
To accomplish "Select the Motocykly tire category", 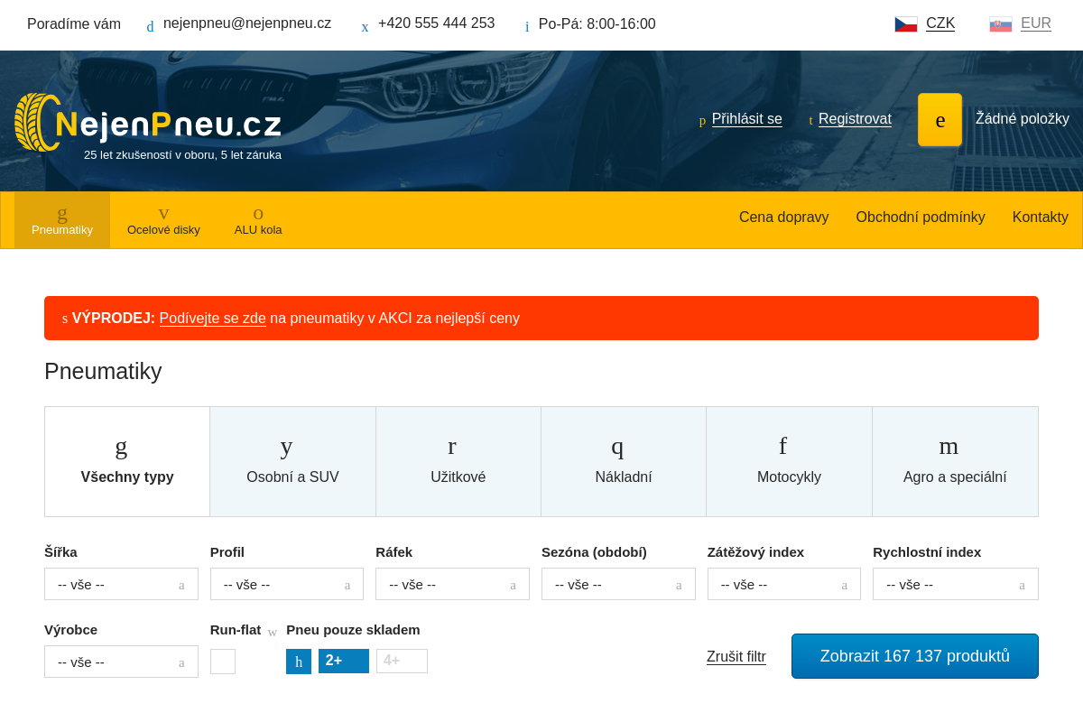I will point(789,460).
